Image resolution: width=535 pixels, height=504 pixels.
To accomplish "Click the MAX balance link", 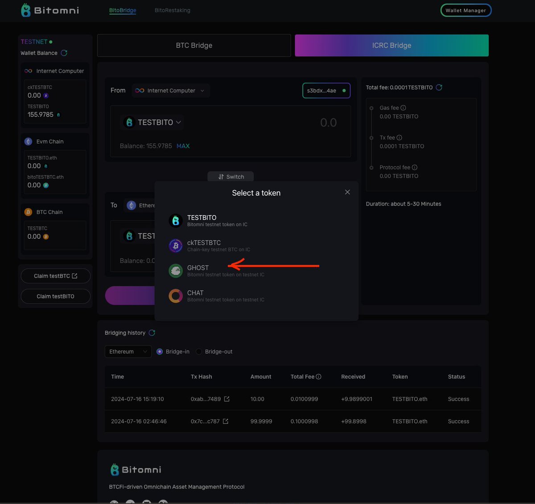I will click(183, 146).
